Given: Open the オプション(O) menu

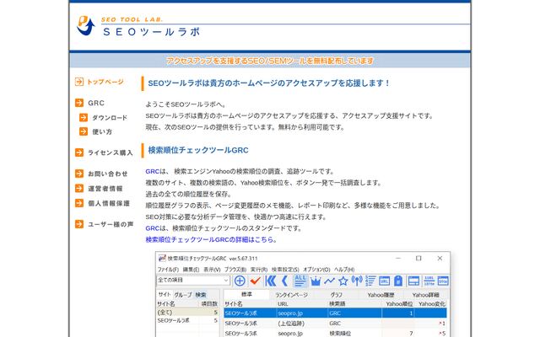Looking at the screenshot, I should click(x=316, y=270).
